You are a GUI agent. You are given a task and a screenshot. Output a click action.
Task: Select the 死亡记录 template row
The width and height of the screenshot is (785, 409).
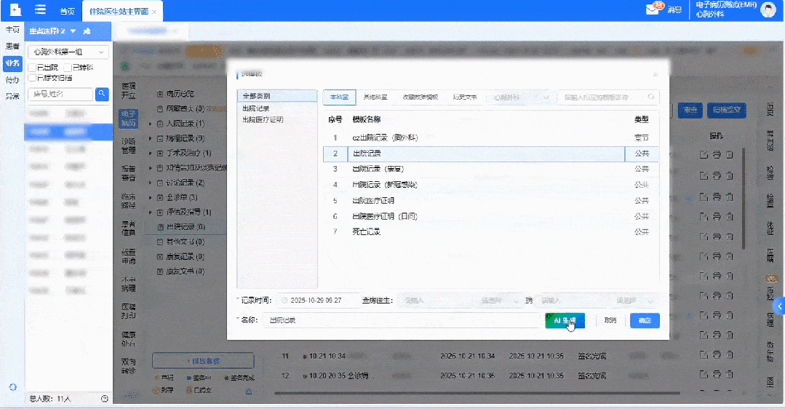pyautogui.click(x=367, y=231)
